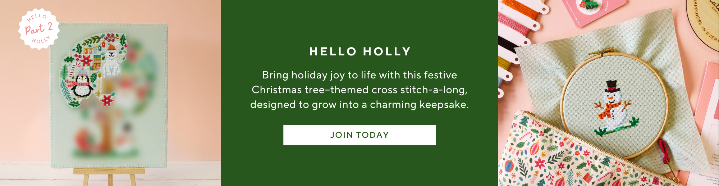
Task: Click the Part 2 scalloped badge
Action: (39, 29)
